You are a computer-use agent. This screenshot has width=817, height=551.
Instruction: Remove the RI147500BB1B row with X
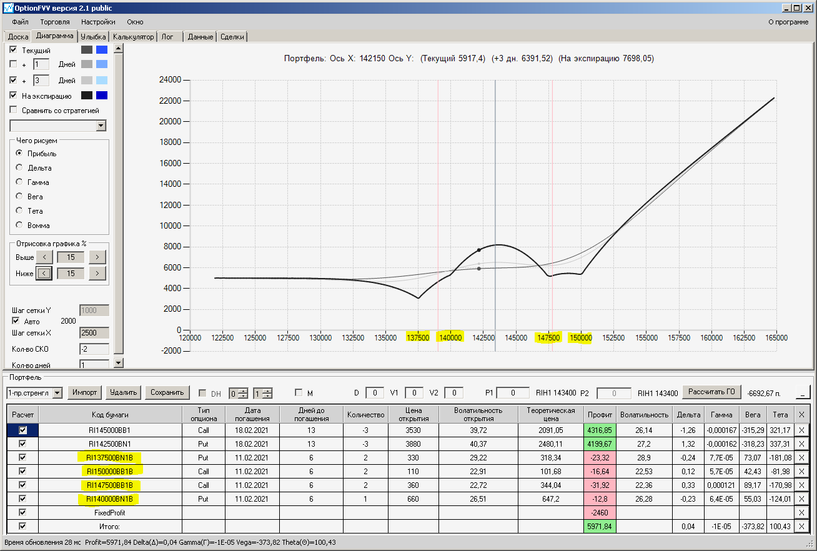[x=801, y=485]
